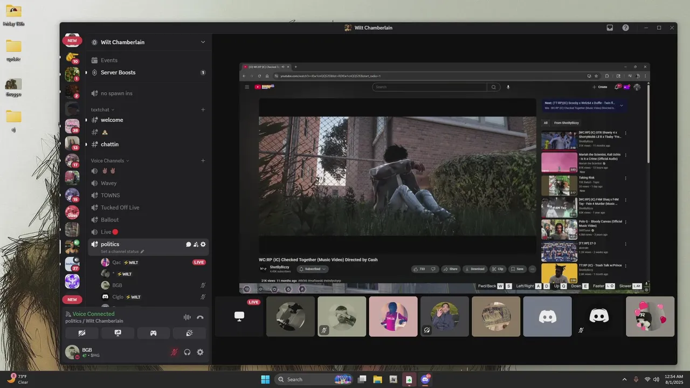The height and width of the screenshot is (388, 690).
Task: Unmute microphone in user panel
Action: click(174, 352)
